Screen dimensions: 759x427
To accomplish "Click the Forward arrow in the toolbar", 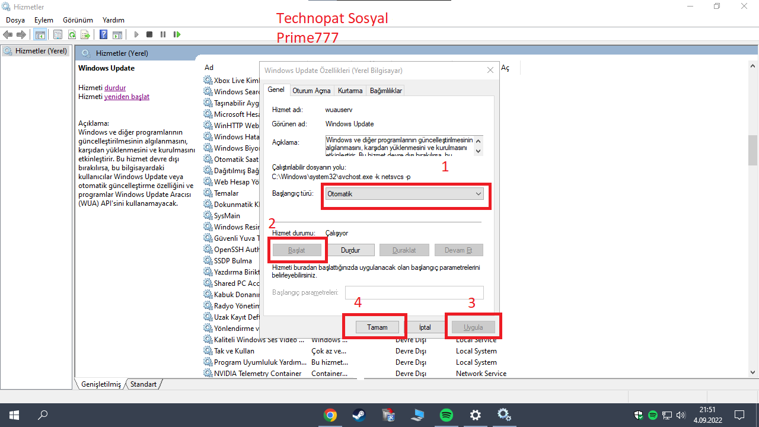I will tap(21, 34).
